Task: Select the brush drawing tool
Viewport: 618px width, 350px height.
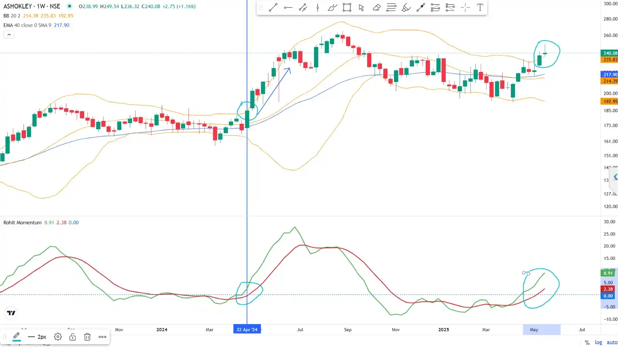Action: tap(332, 7)
